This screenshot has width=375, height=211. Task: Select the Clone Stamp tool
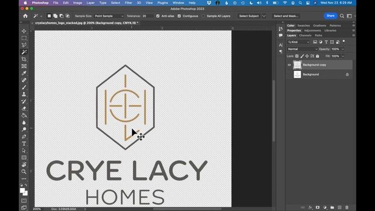(x=24, y=94)
